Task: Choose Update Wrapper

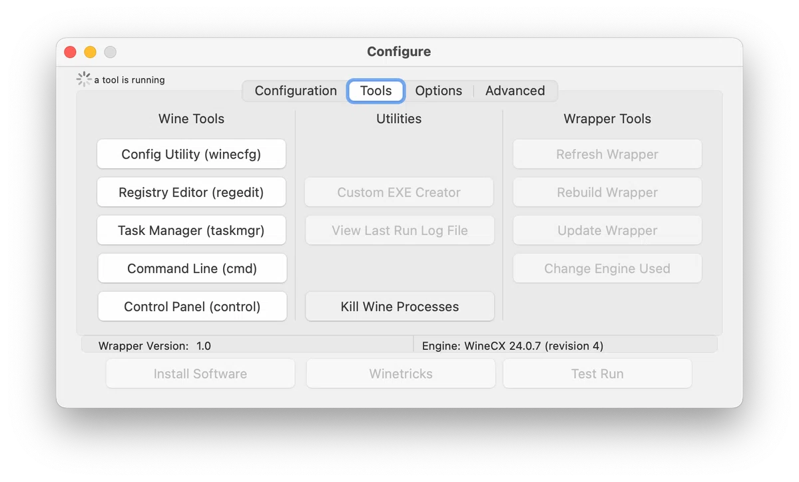Action: [607, 230]
